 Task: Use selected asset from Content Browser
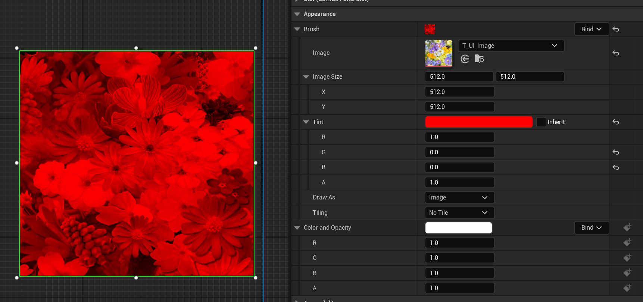[x=465, y=59]
